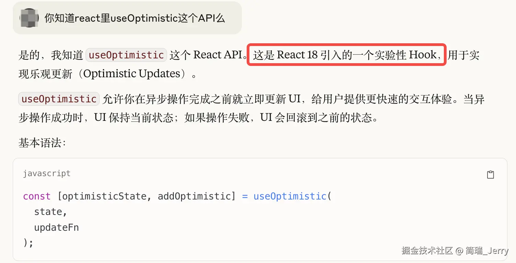The width and height of the screenshot is (516, 263).
Task: Click the '简瑞_Jerry' author watermark
Action: [x=487, y=251]
